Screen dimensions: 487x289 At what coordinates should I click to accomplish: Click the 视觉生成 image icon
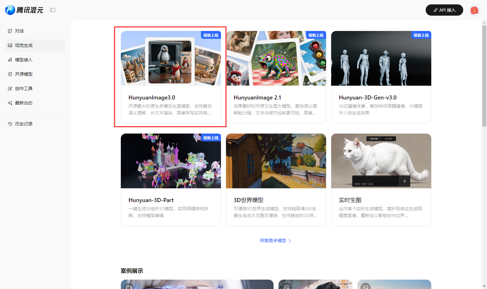(x=10, y=45)
